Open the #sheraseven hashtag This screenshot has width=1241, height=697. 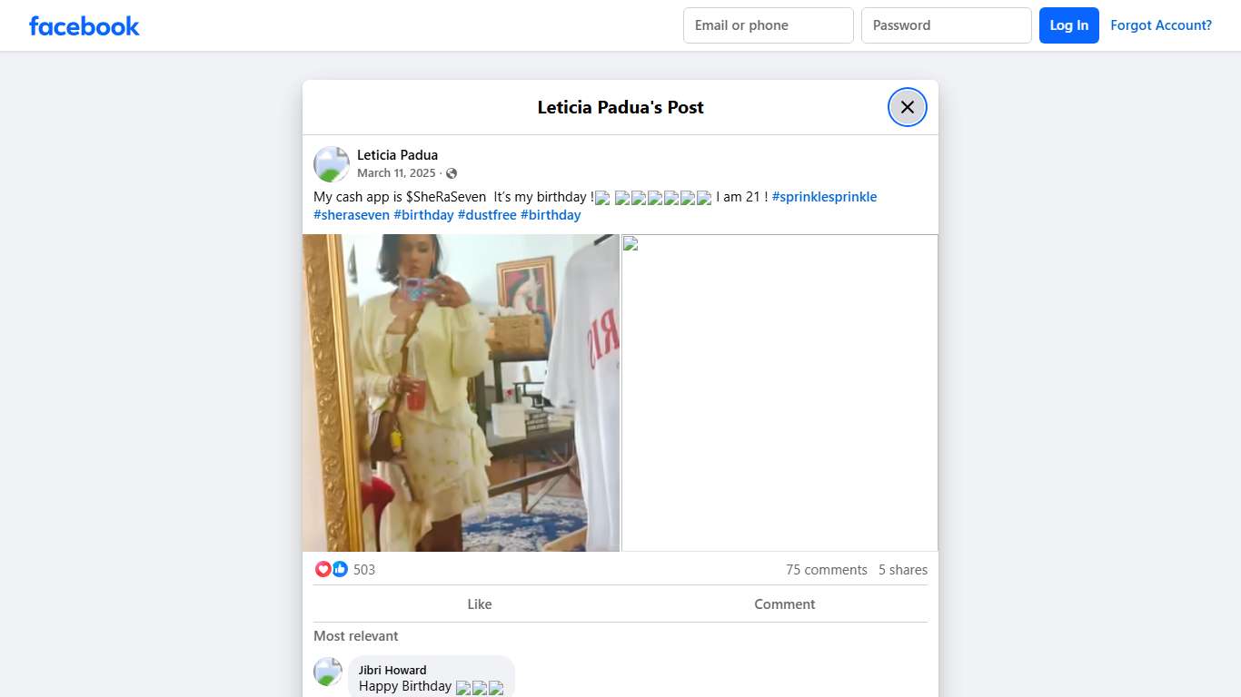coord(351,215)
